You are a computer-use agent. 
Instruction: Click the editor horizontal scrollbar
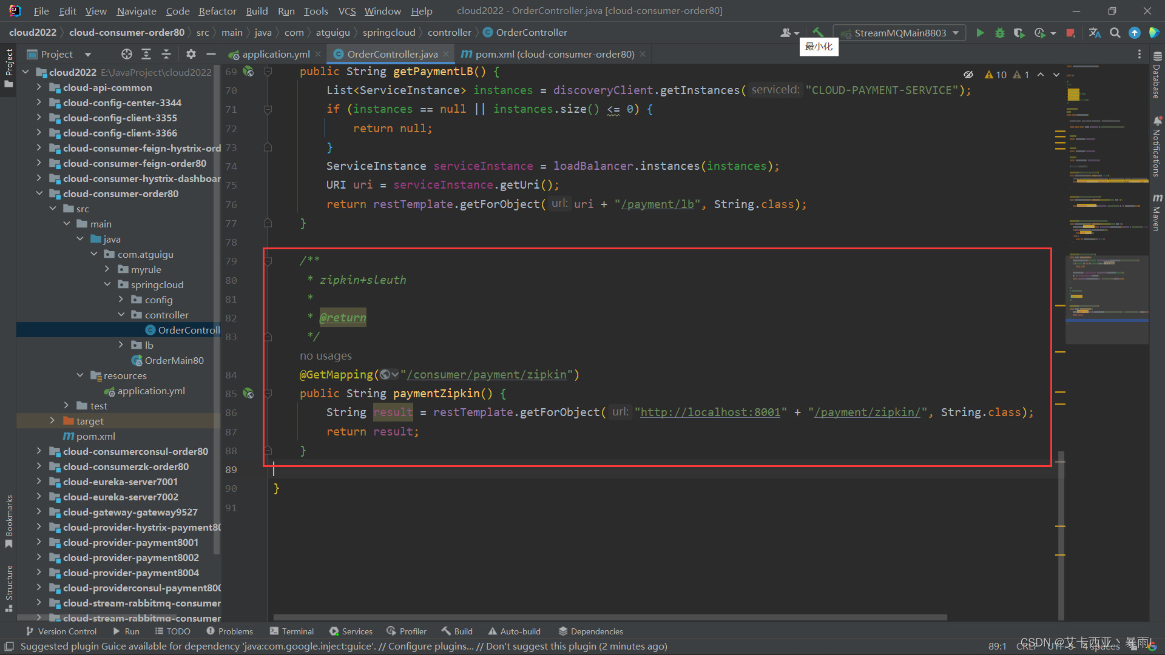tap(610, 617)
